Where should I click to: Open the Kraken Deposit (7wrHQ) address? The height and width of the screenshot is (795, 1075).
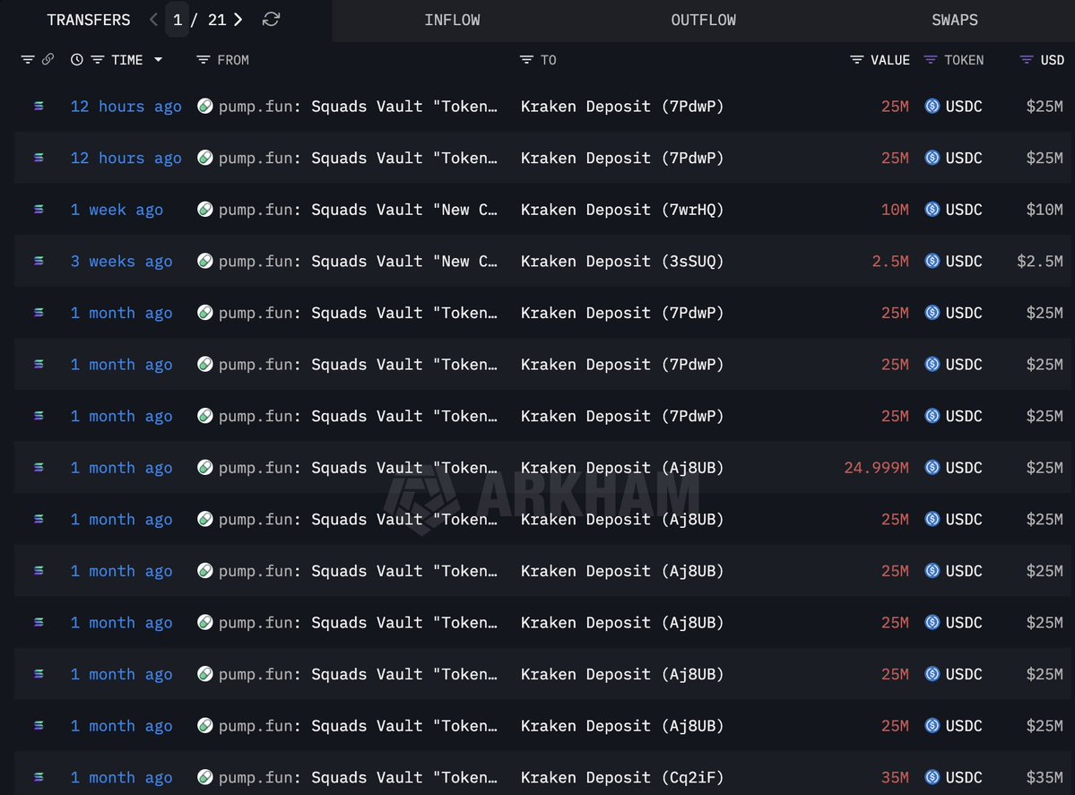(621, 210)
